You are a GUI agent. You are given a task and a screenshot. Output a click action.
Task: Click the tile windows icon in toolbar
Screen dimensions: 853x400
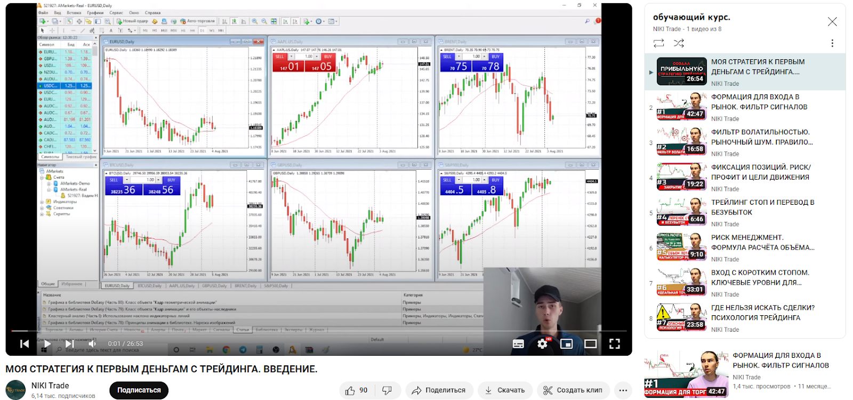point(273,21)
